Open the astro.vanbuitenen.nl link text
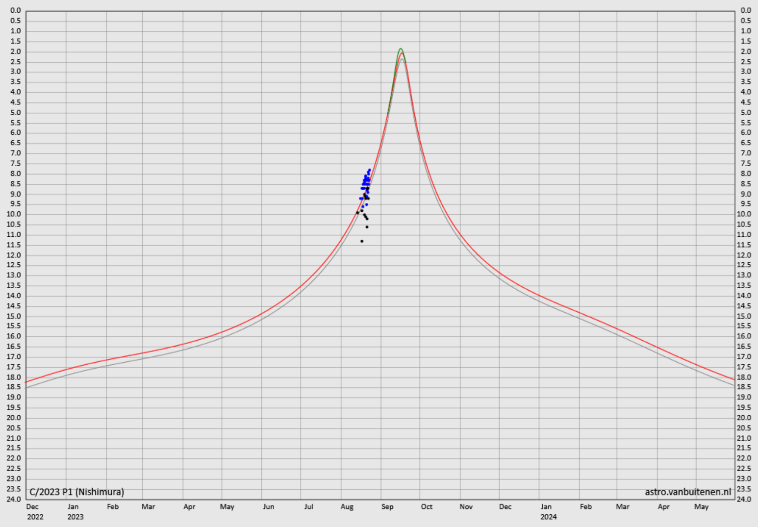Viewport: 758px width, 527px height. point(687,492)
